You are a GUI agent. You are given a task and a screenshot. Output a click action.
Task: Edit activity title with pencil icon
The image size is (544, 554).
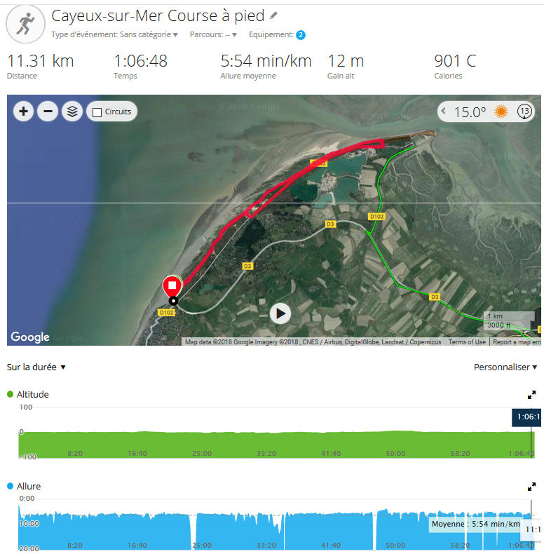coord(273,15)
